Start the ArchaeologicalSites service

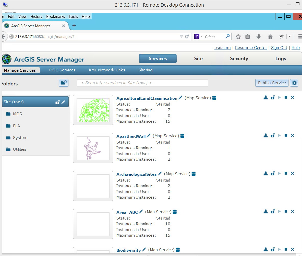pyautogui.click(x=279, y=173)
